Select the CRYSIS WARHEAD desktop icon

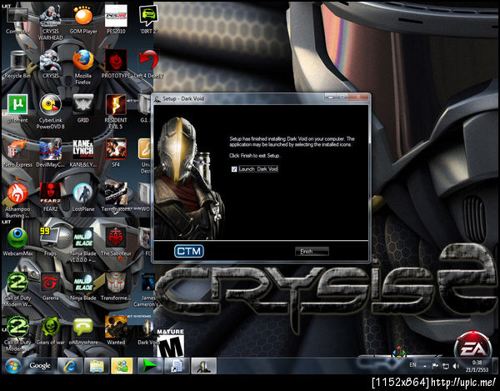pyautogui.click(x=50, y=23)
